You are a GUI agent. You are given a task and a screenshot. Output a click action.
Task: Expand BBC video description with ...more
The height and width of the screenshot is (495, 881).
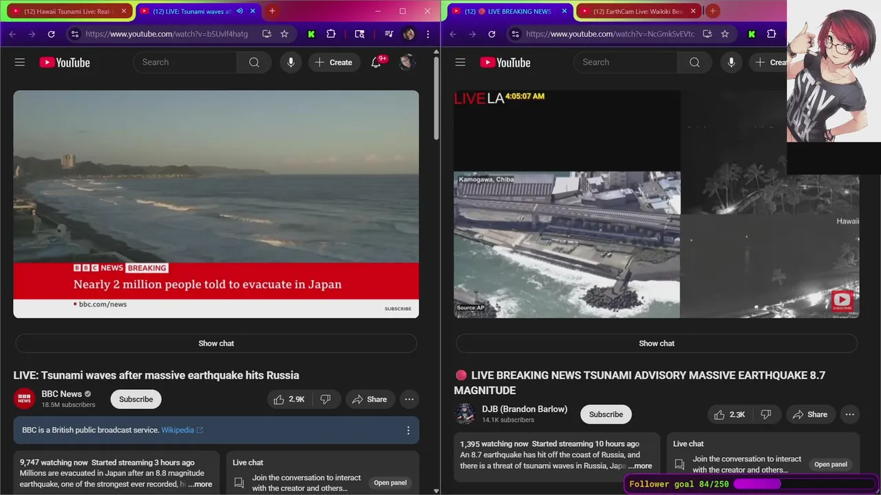pos(200,484)
